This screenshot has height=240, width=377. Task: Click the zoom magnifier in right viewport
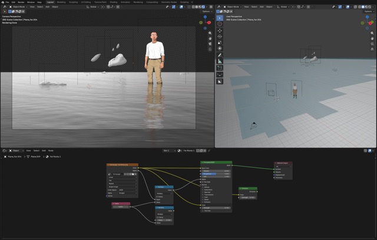click(372, 33)
